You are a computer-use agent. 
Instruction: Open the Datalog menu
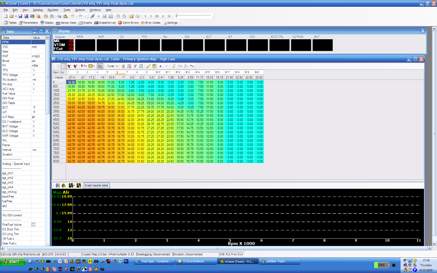point(38,10)
